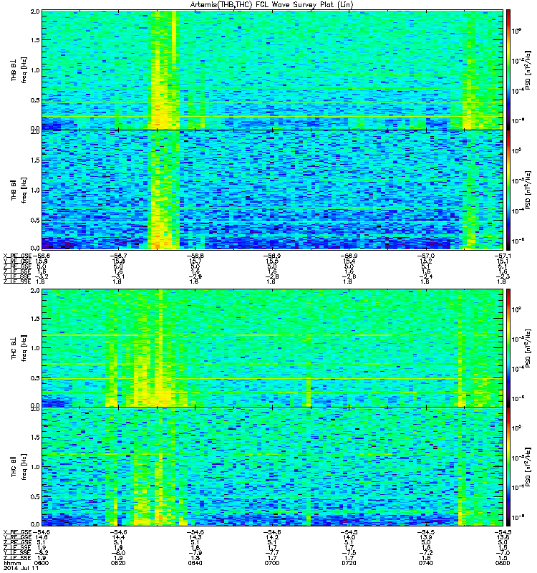537x573 pixels.
Task: Click PSD [nT²/Hz] label of THB B⊥ colorbar
Action: (x=528, y=69)
